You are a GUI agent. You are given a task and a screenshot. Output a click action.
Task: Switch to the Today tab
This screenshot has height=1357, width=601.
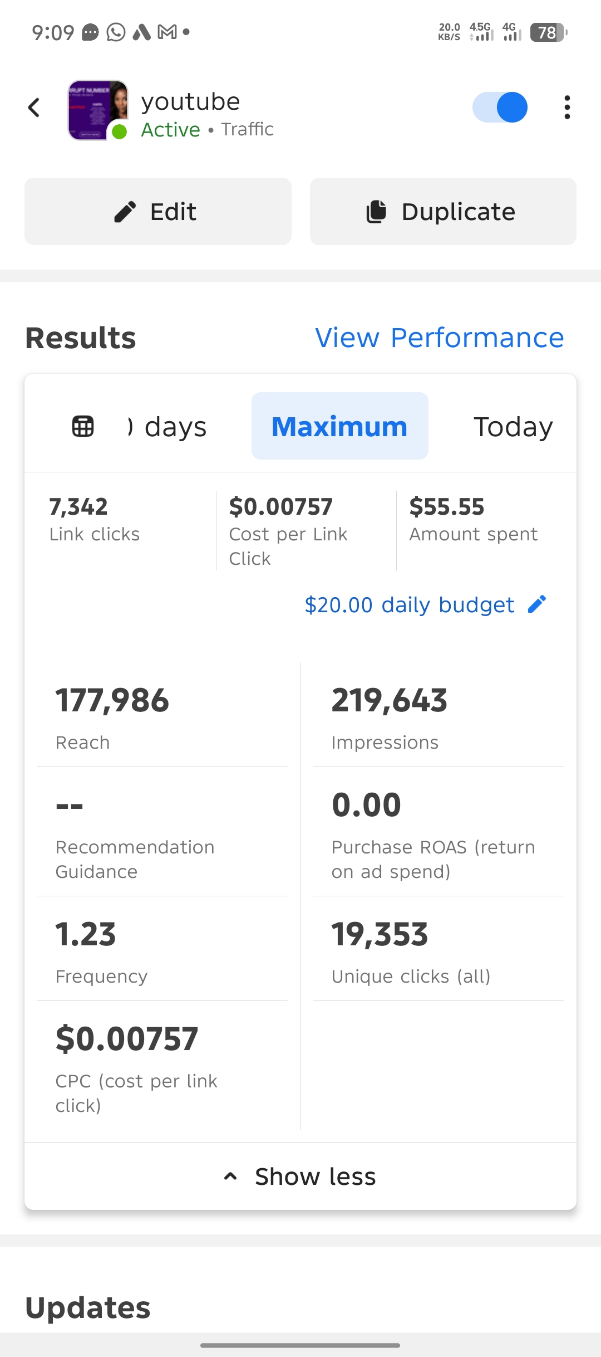pos(513,427)
